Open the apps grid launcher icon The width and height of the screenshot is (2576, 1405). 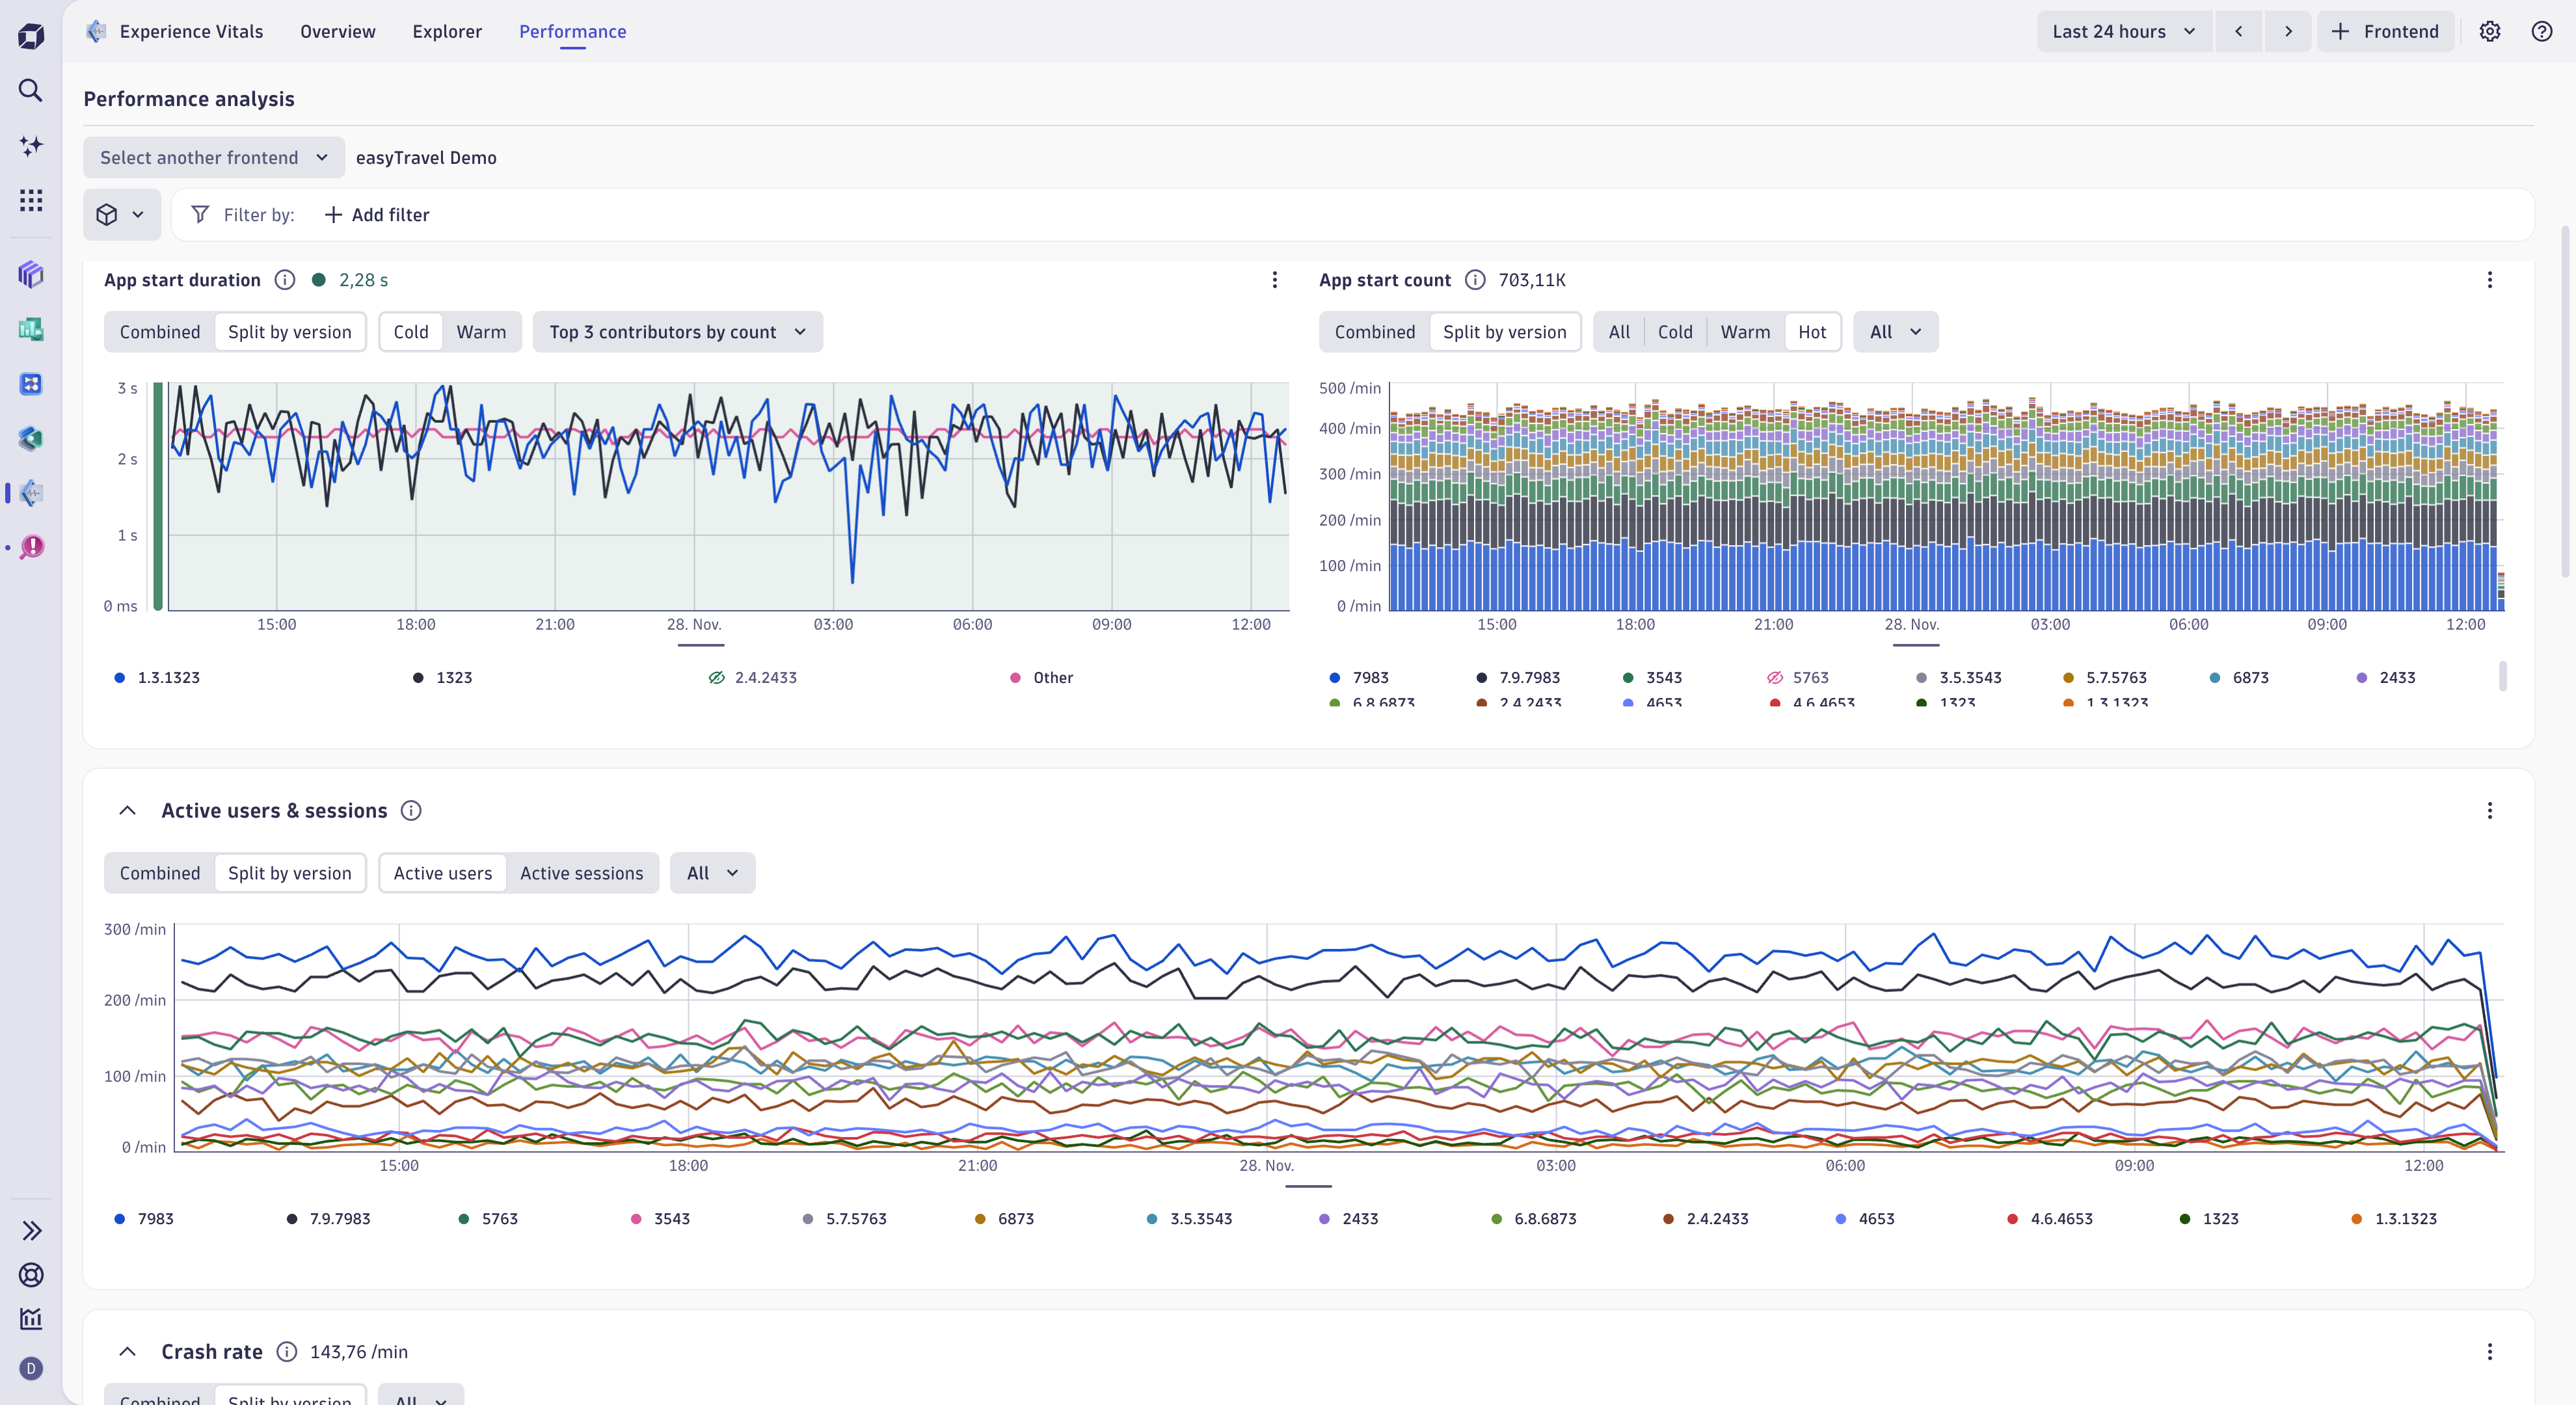(31, 200)
